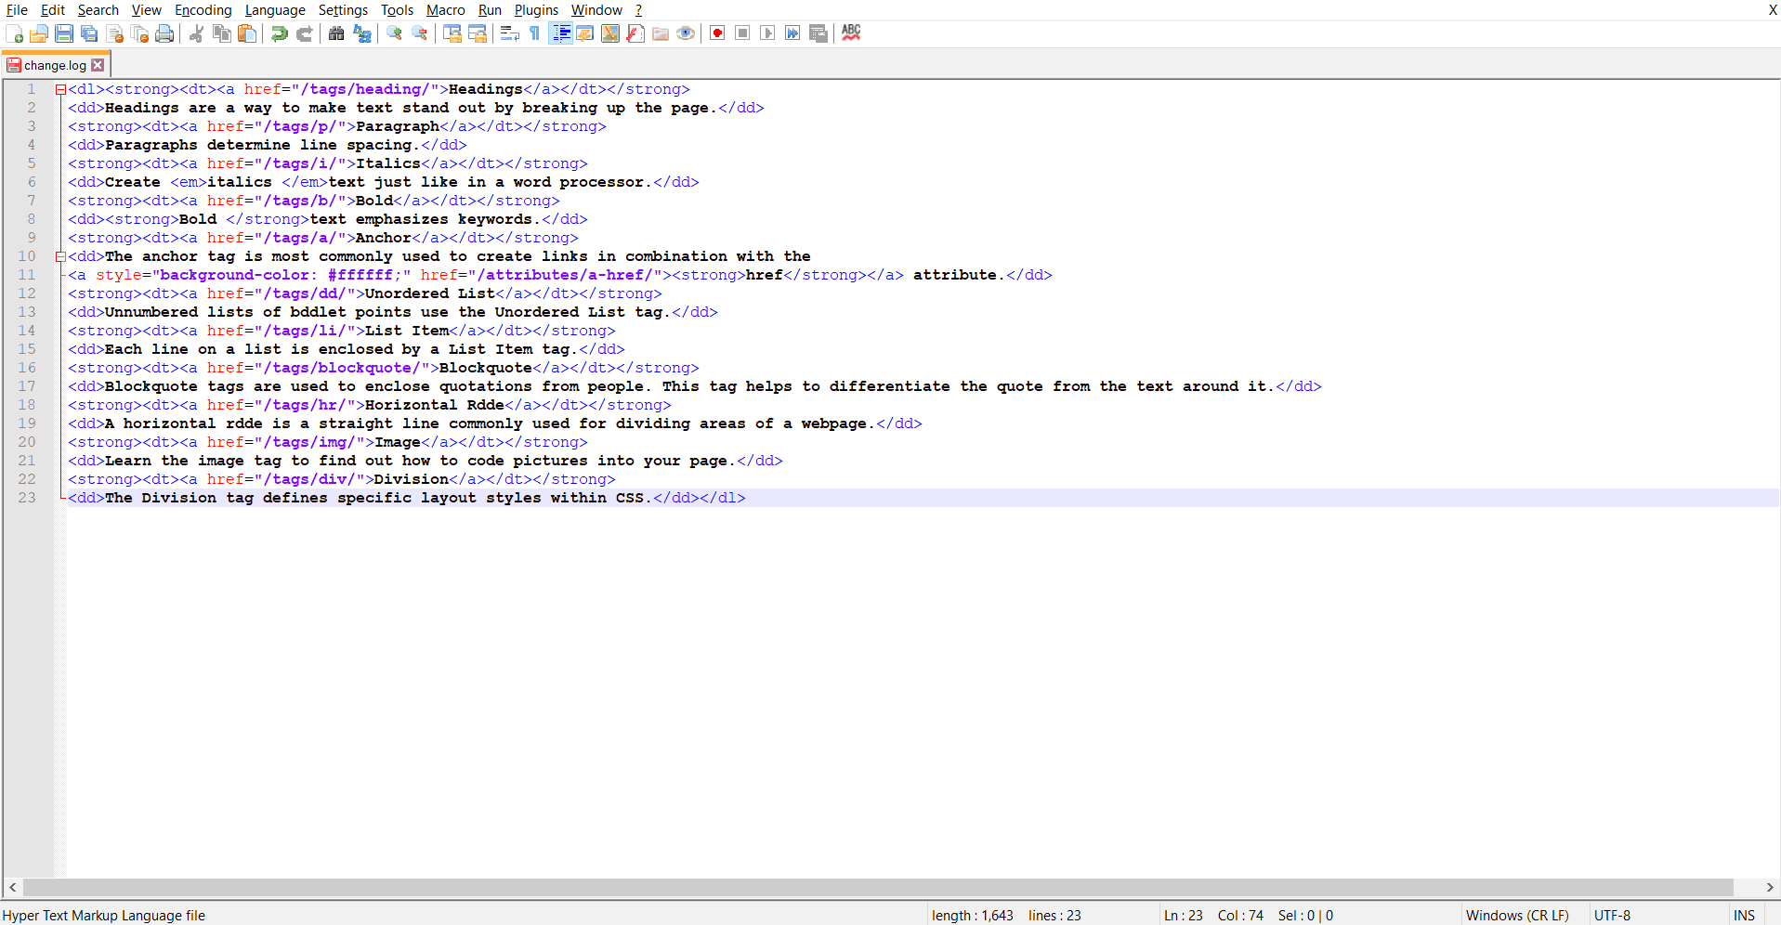
Task: Open the Plugins menu
Action: point(536,10)
